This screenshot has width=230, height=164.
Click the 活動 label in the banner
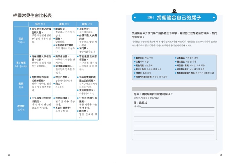pyautogui.click(x=150, y=17)
